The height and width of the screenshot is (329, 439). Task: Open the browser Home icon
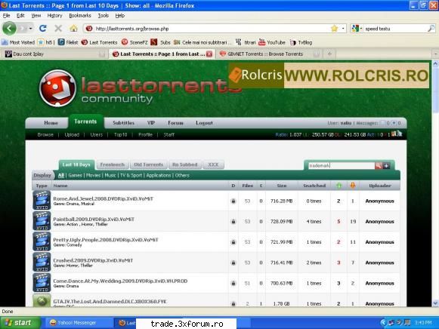point(73,28)
